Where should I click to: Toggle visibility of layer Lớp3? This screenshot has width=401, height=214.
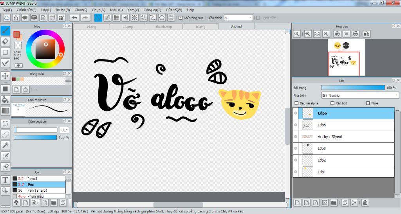pos(296,148)
